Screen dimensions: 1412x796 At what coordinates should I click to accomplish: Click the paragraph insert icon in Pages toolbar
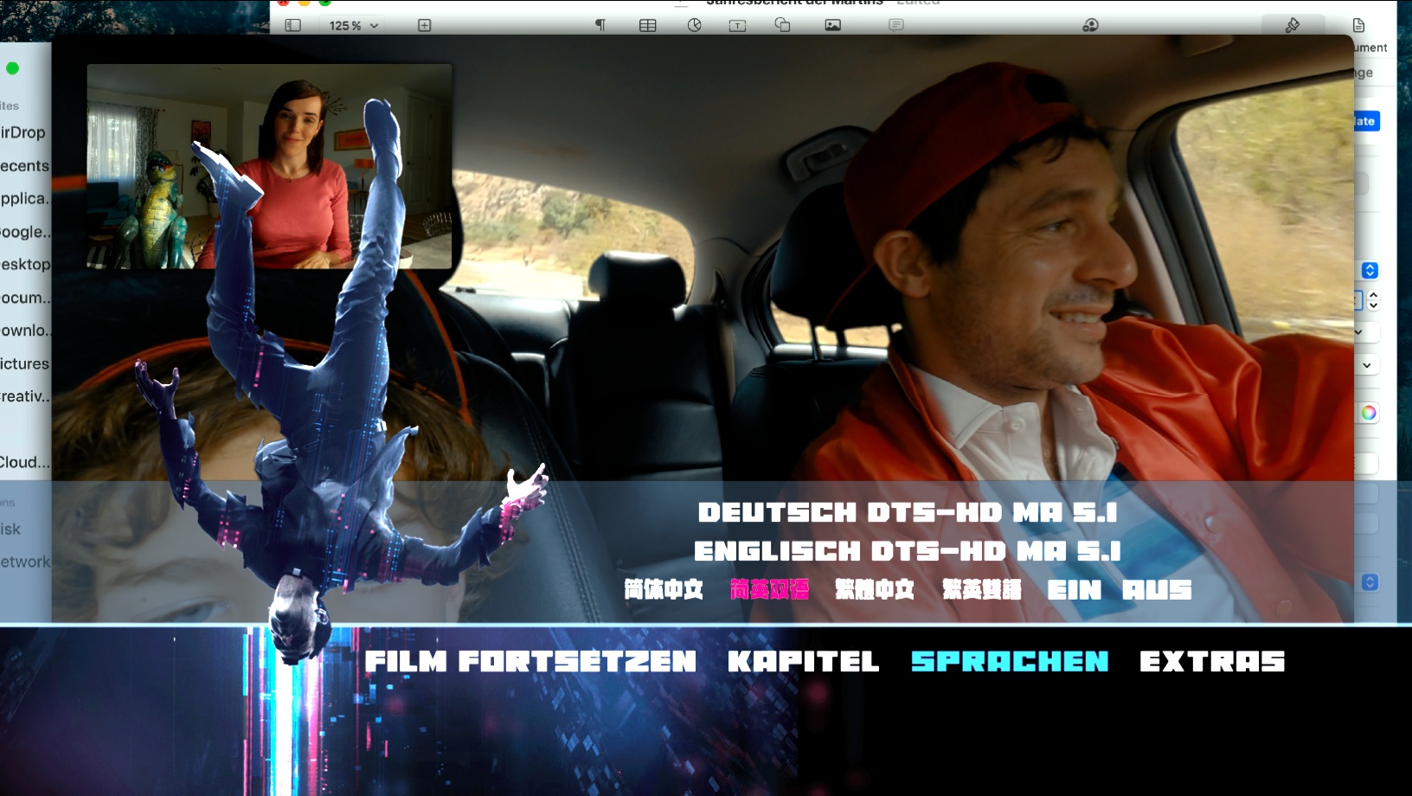(600, 25)
